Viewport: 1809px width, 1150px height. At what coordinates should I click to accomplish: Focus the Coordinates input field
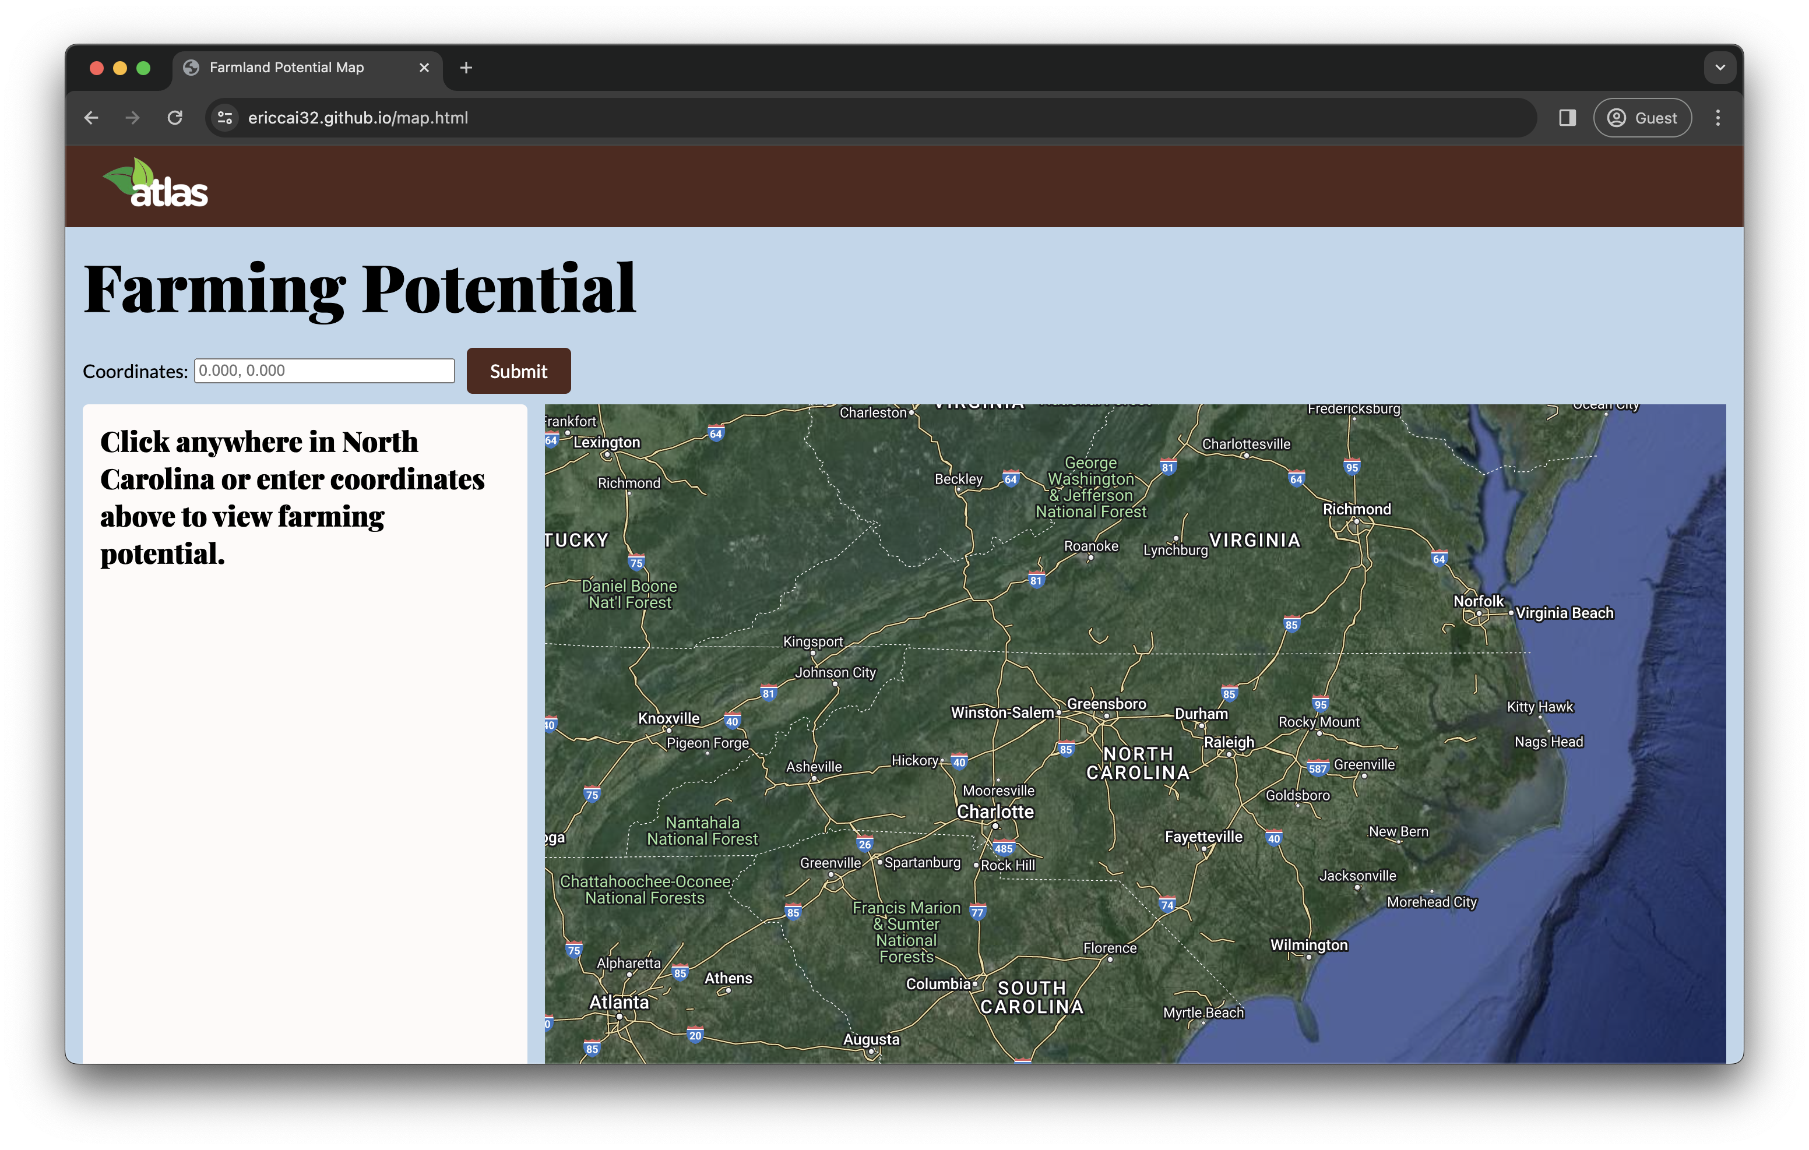point(324,371)
